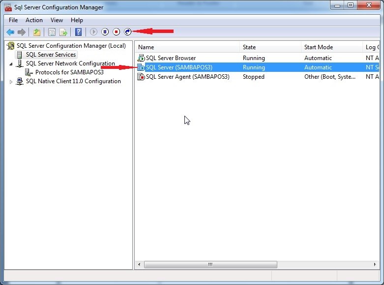Click the Start Service toolbar button
The image size is (384, 285).
[93, 32]
